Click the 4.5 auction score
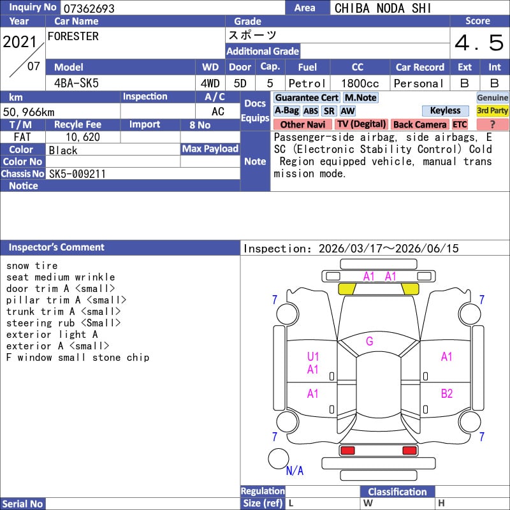510x510 pixels. (x=479, y=43)
